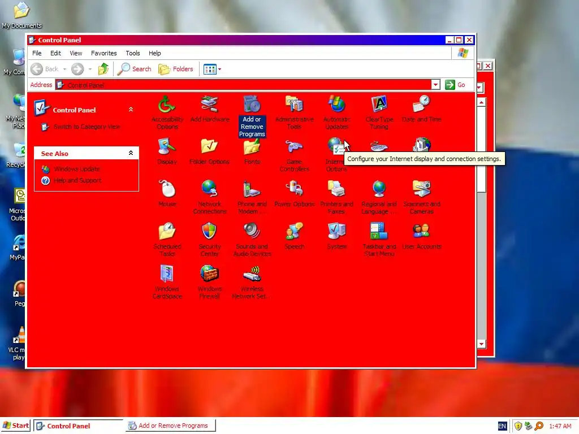579x434 pixels.
Task: Open Network Connections icon
Action: [209, 189]
